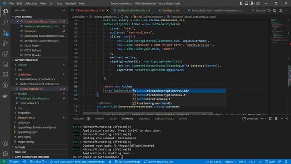The image size is (291, 164).
Task: Open the Terminal menu
Action: coord(70,3)
